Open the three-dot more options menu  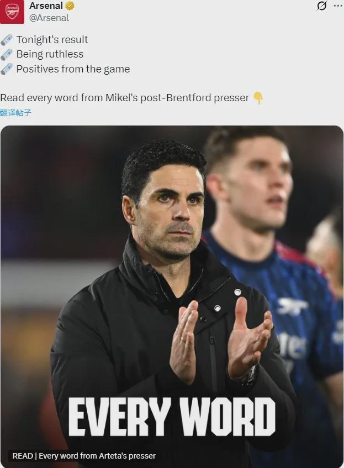coord(338,6)
